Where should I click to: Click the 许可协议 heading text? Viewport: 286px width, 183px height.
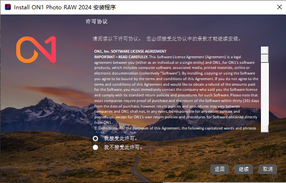(x=97, y=21)
